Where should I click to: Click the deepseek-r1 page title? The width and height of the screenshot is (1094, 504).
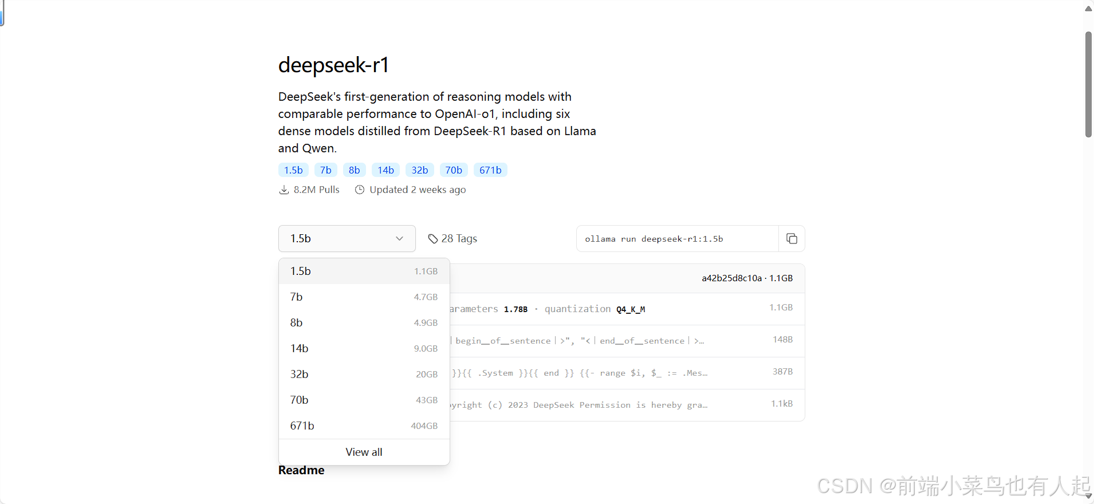tap(334, 65)
